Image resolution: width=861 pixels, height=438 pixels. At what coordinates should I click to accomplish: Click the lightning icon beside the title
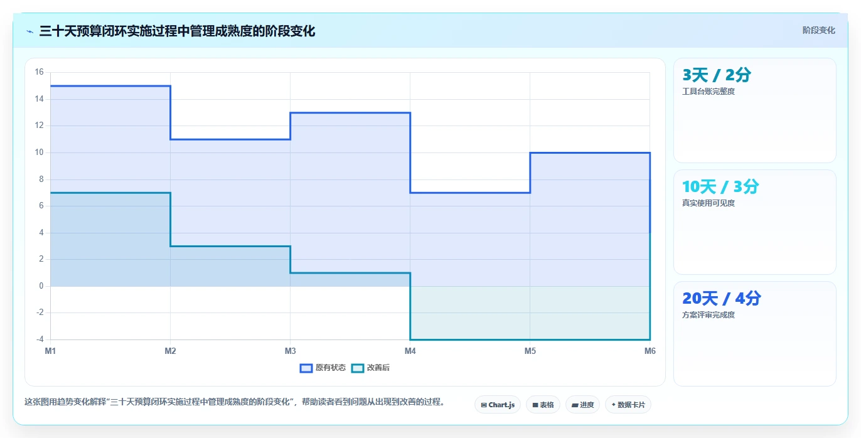(29, 31)
